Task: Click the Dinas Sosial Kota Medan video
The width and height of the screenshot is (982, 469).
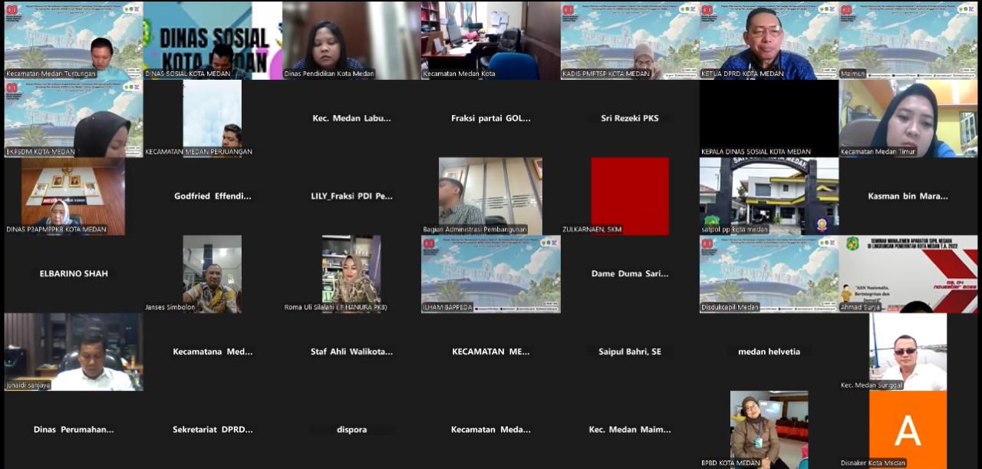Action: [213, 40]
